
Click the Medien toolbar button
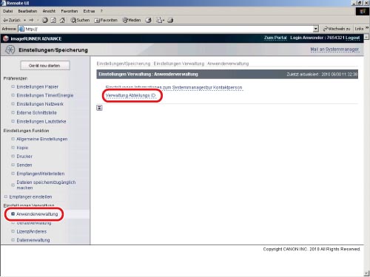[x=132, y=20]
